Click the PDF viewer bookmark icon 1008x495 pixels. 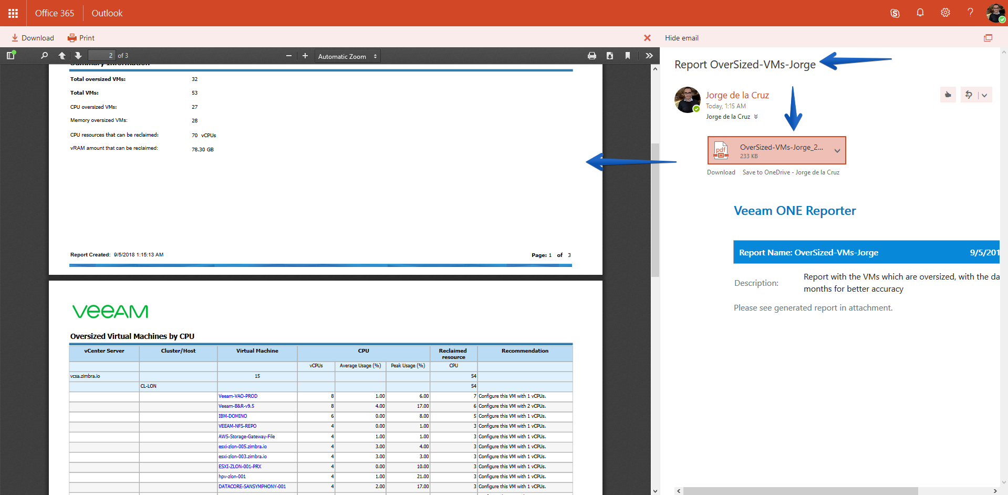click(x=628, y=56)
